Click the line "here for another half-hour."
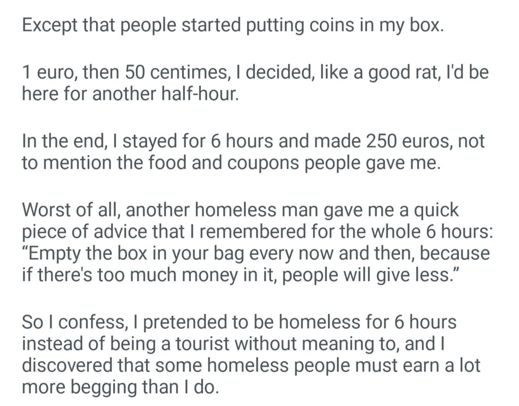The width and height of the screenshot is (519, 406). coord(129,94)
